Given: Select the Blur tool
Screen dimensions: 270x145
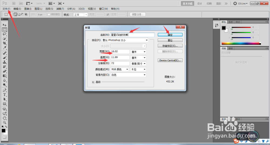Looking at the screenshot, I should coord(5,80).
